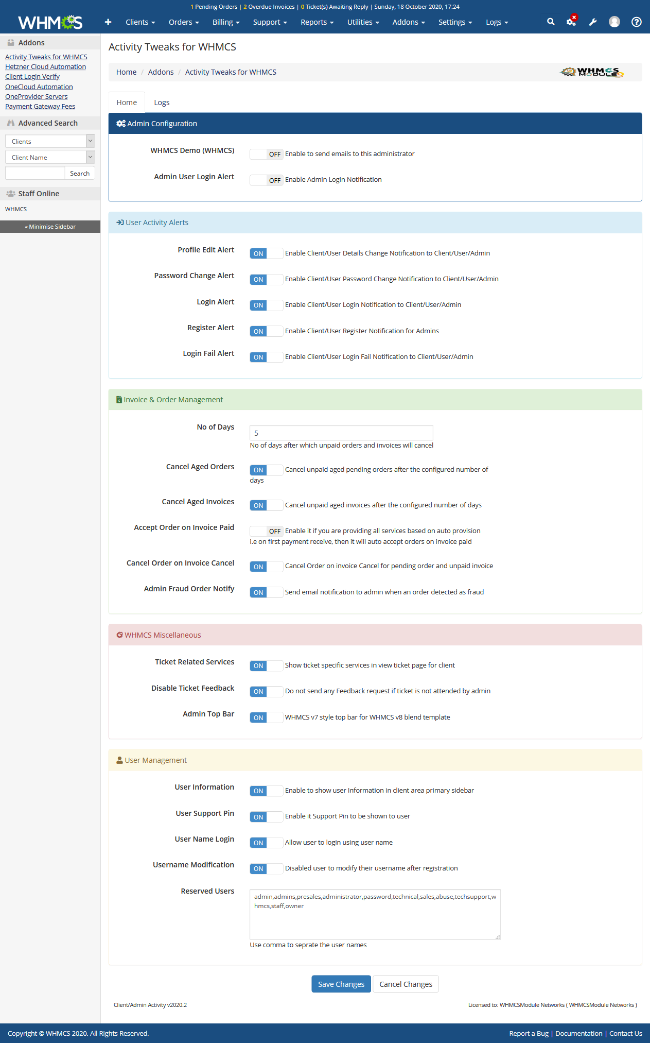650x1043 pixels.
Task: Open the Billing dropdown menu
Action: click(x=226, y=22)
